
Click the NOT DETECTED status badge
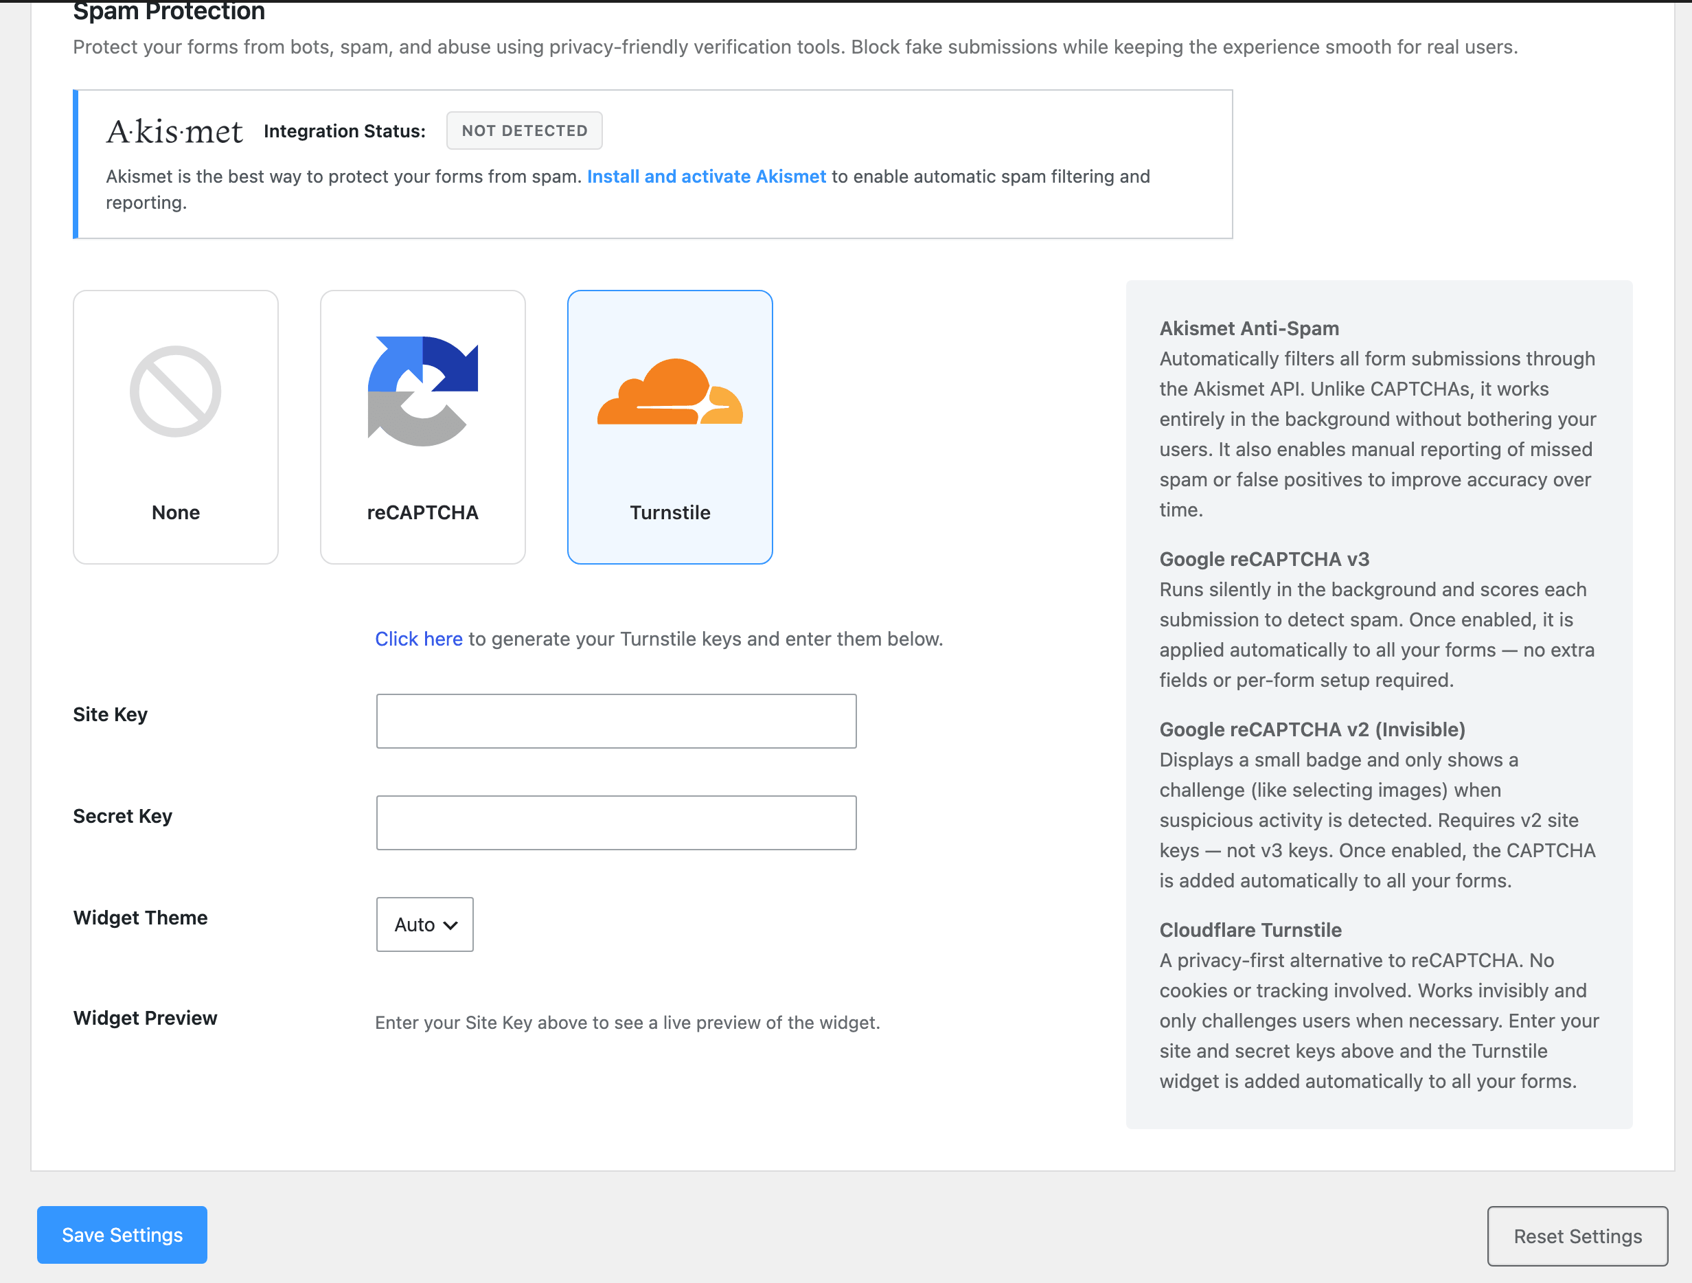coord(524,130)
